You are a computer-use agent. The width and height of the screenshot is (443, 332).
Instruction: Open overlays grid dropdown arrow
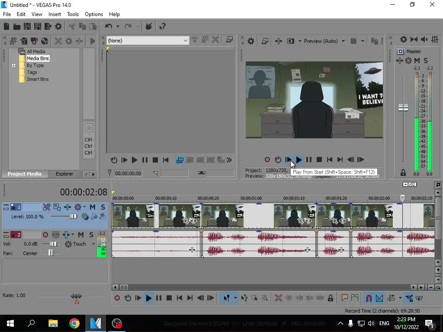tap(363, 41)
